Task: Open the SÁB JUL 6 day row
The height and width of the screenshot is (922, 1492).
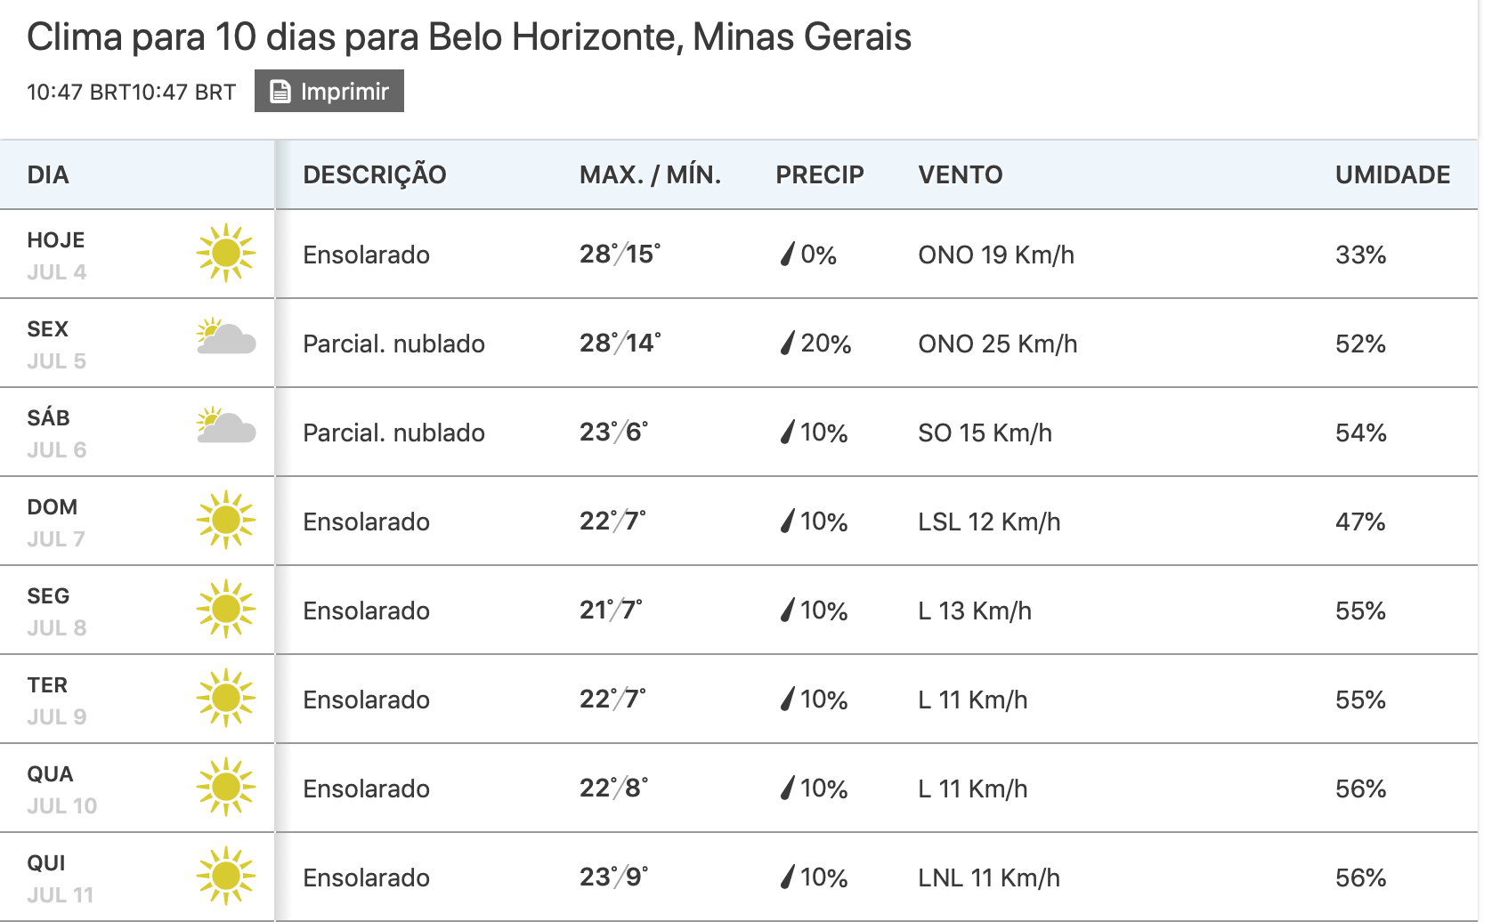Action: coord(739,432)
